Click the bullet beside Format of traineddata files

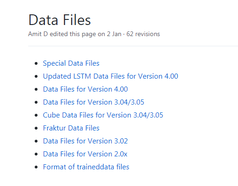click(36, 167)
